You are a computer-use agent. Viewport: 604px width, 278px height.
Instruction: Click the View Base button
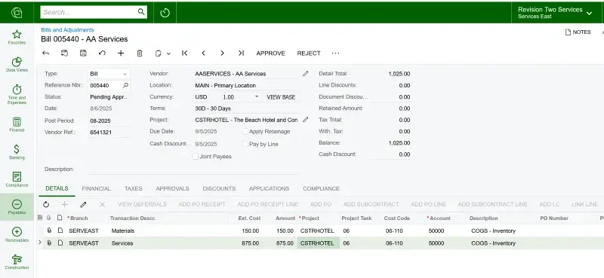[281, 97]
